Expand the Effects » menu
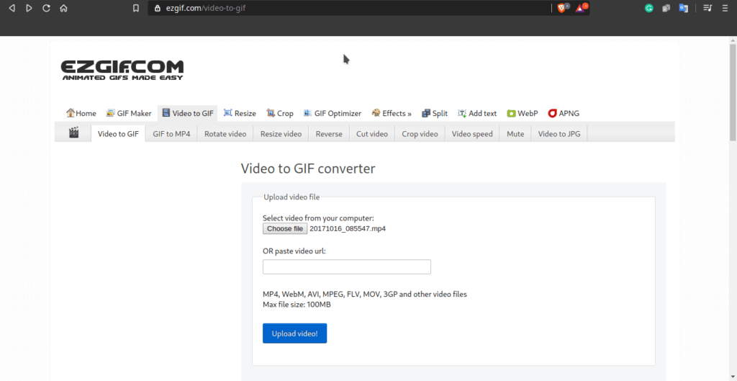 pyautogui.click(x=397, y=113)
